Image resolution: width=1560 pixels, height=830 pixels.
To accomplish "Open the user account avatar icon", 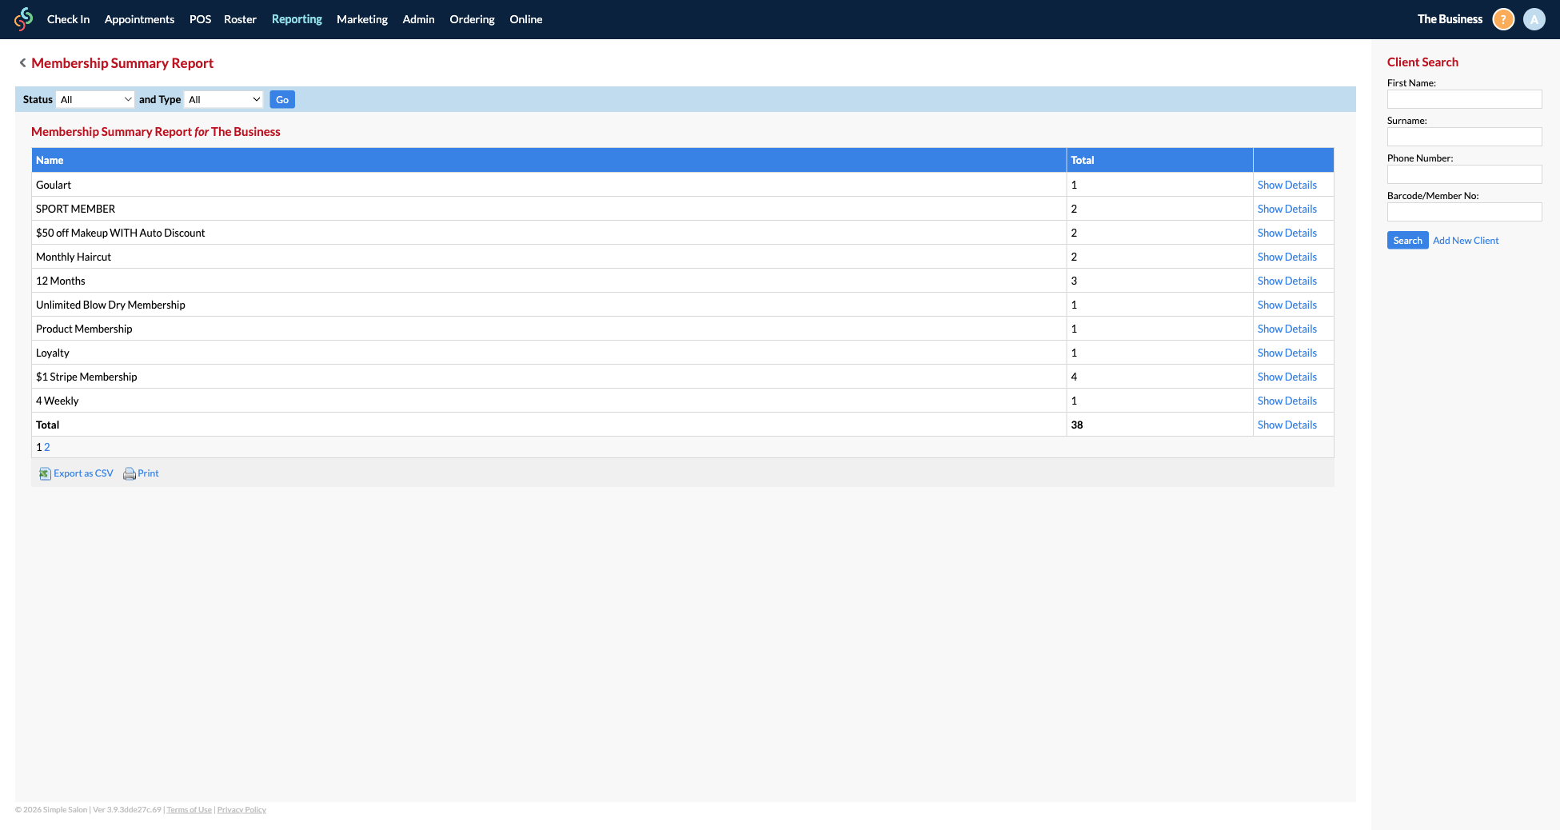I will coord(1534,19).
